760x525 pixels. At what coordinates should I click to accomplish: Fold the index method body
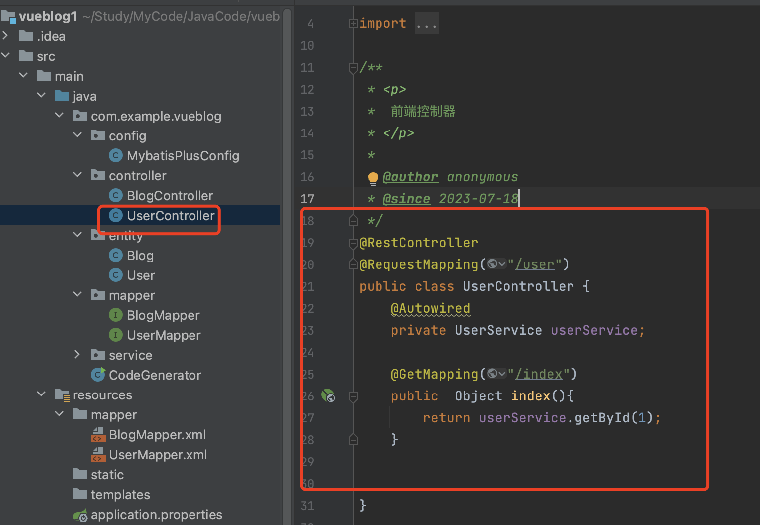click(353, 396)
